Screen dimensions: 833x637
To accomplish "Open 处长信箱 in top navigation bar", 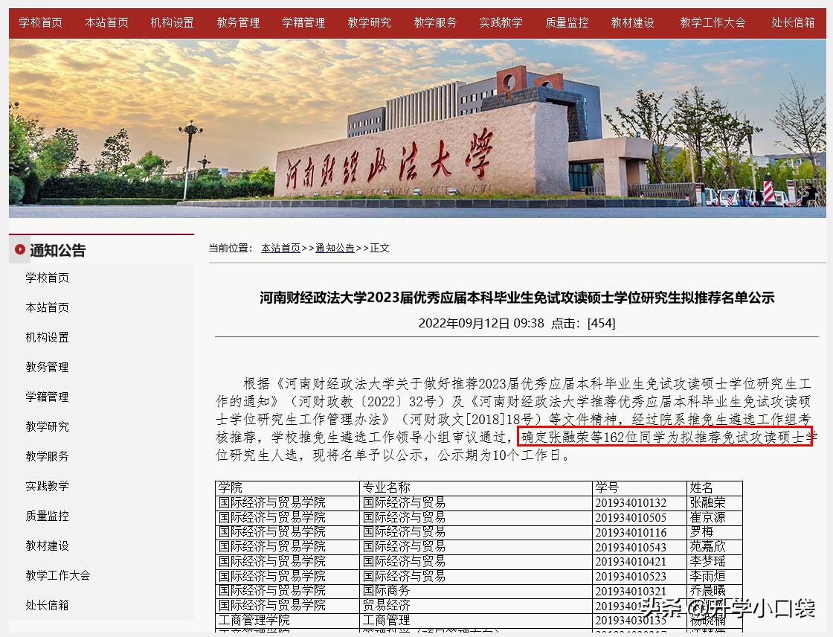I will pos(793,23).
